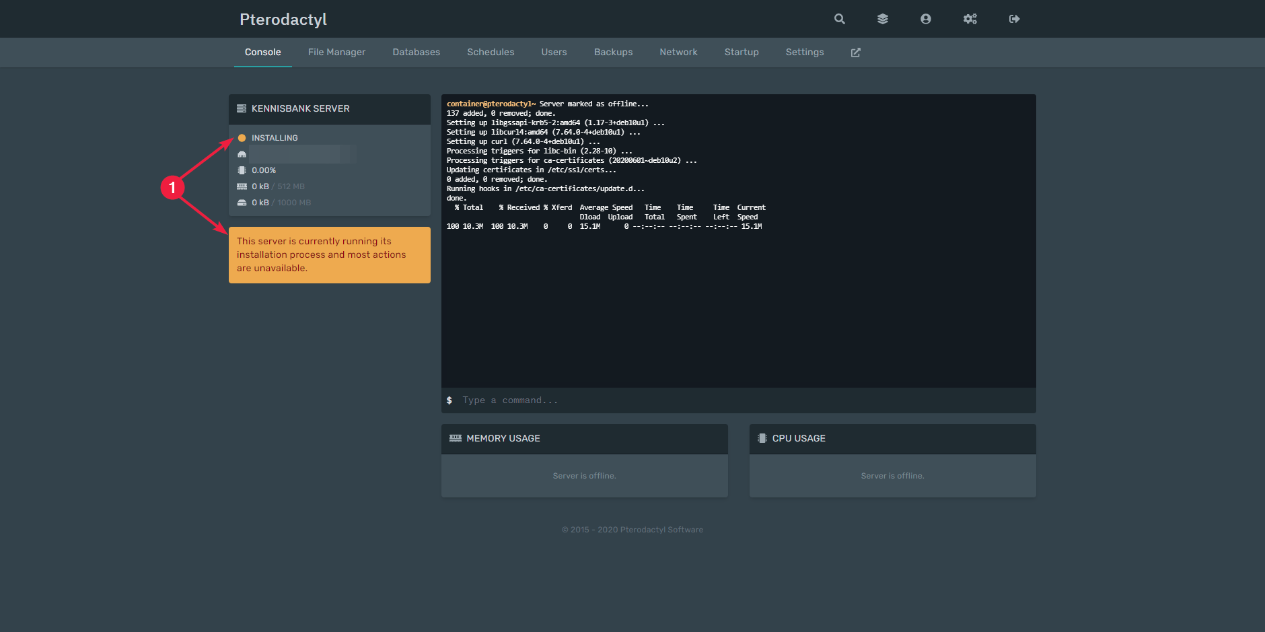Go to the Settings tab
The image size is (1265, 632).
[805, 52]
